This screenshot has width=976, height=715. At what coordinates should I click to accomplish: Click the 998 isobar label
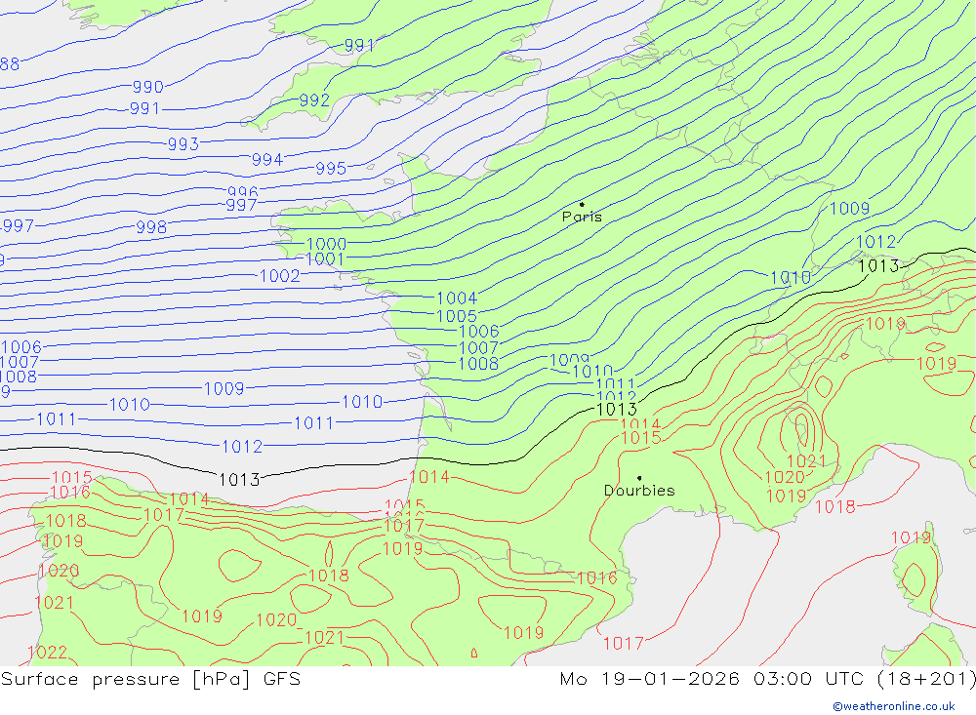(x=151, y=227)
